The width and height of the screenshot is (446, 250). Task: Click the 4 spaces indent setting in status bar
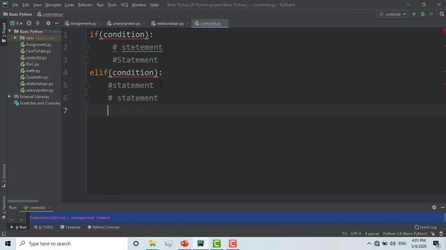372,234
